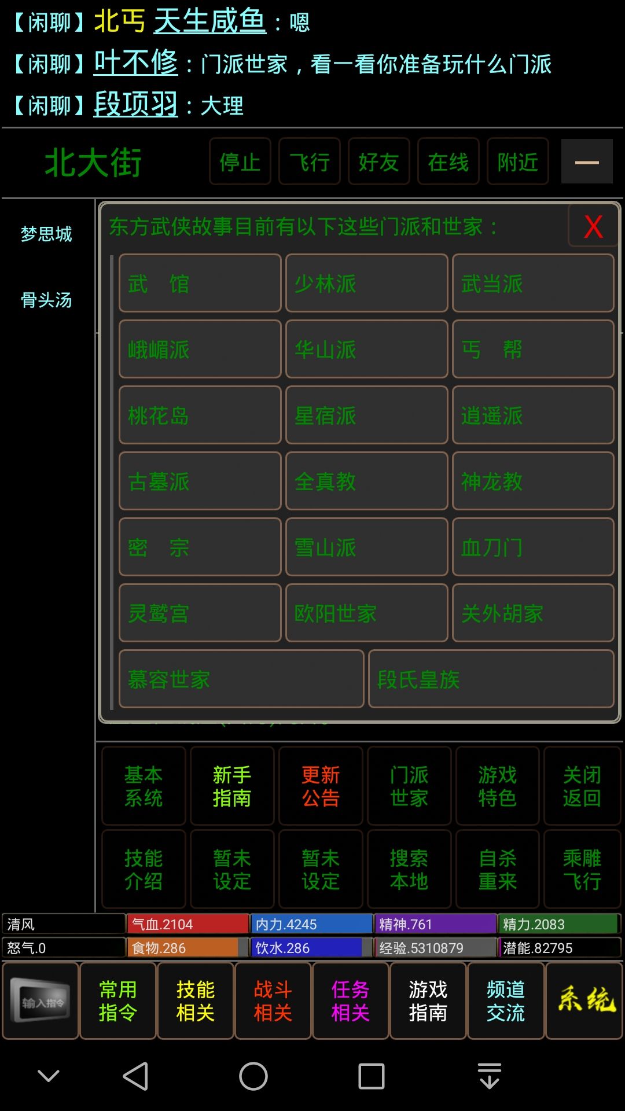
Task: Select 武馆 sect
Action: click(x=200, y=284)
